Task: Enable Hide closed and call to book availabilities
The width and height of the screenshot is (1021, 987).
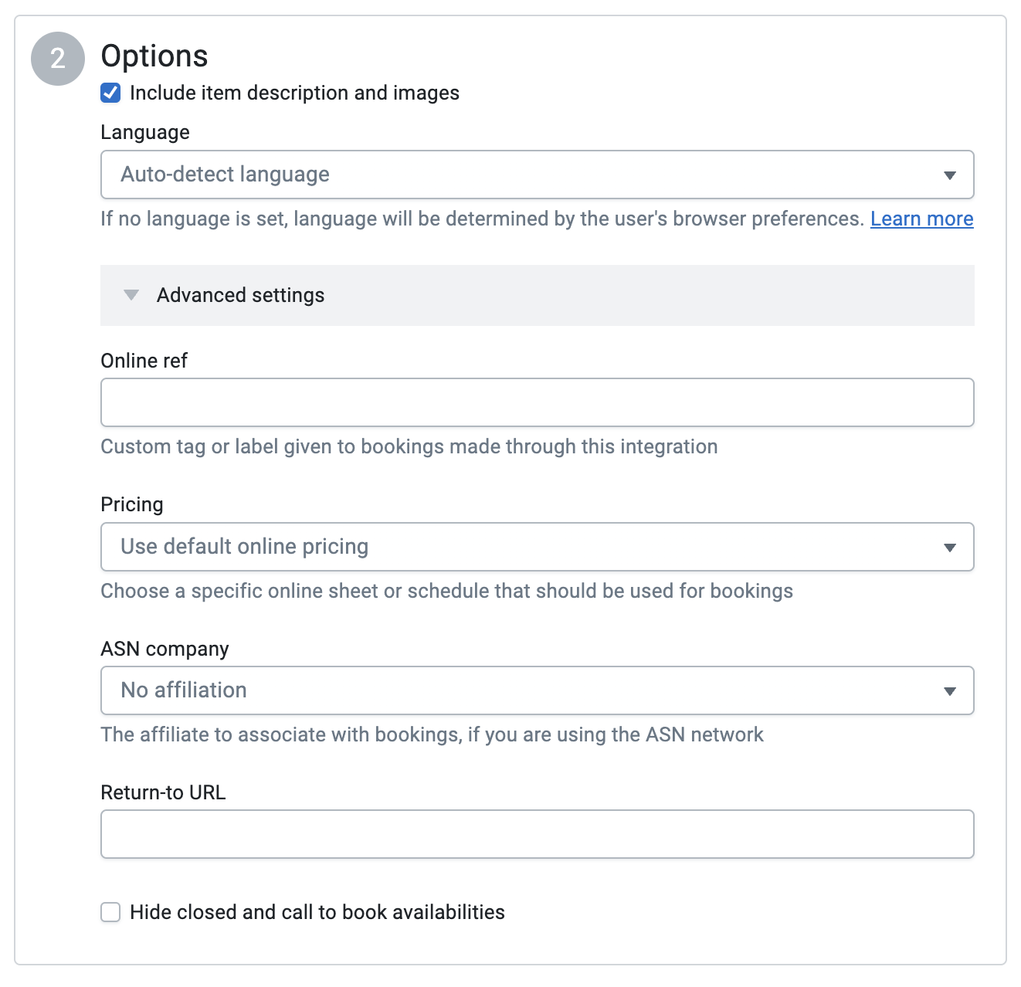Action: click(x=110, y=912)
